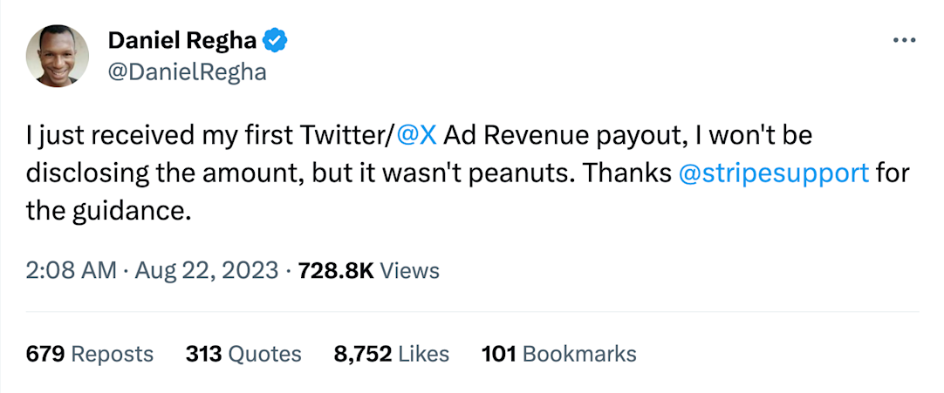The height and width of the screenshot is (393, 944).
Task: Open the 101 Bookmarks count
Action: coord(559,354)
